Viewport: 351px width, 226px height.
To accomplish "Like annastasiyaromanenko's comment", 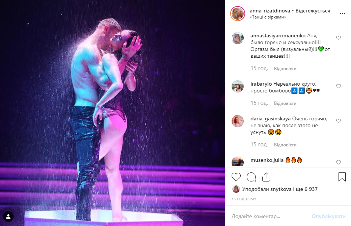I will point(339,38).
